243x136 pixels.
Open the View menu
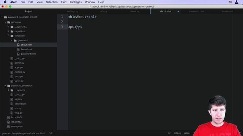click(x=39, y=2)
